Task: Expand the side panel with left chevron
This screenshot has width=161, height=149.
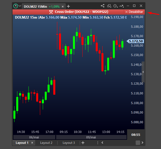Action: [x=143, y=72]
